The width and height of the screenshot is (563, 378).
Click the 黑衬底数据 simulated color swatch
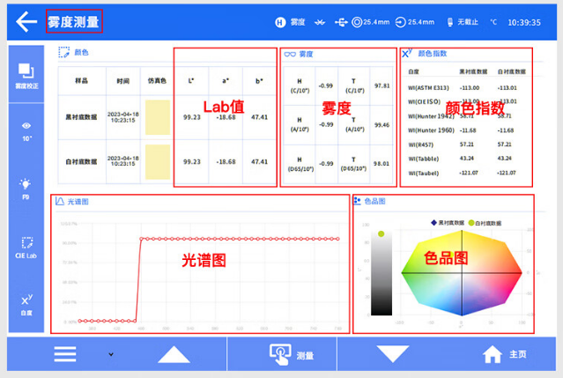click(x=158, y=116)
